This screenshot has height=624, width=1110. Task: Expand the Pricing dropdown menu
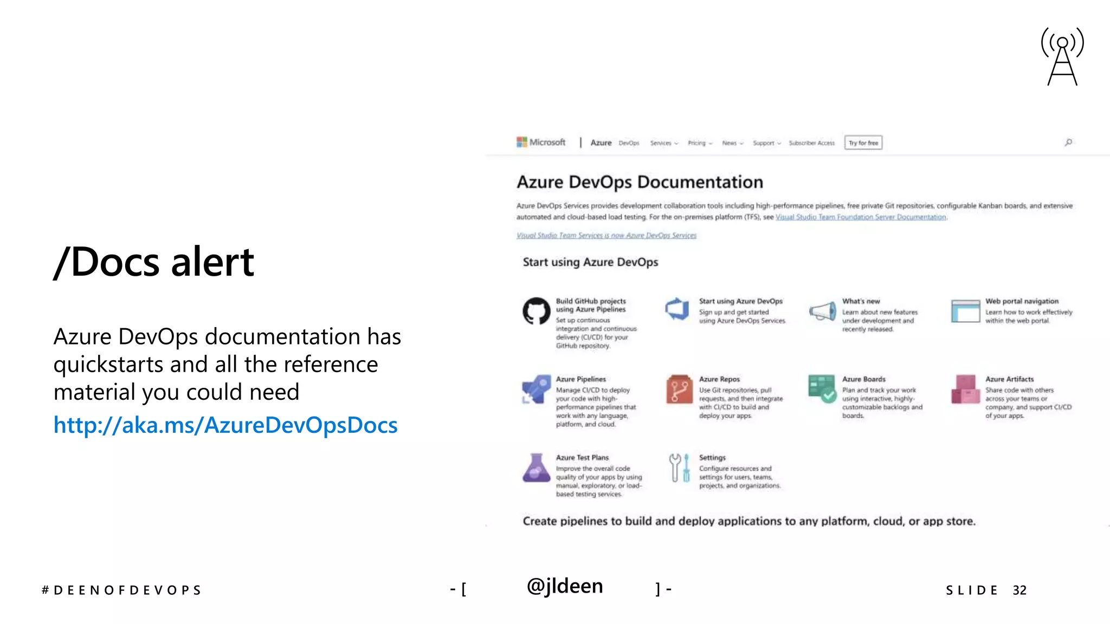(x=700, y=143)
